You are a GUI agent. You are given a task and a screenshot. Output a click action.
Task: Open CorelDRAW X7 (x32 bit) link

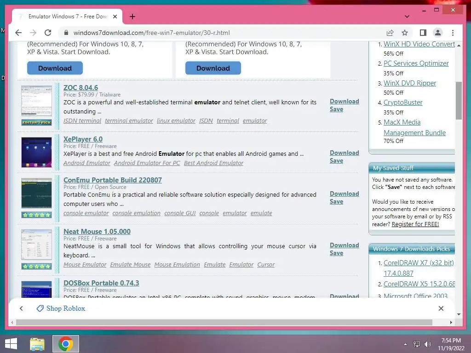pos(419,268)
